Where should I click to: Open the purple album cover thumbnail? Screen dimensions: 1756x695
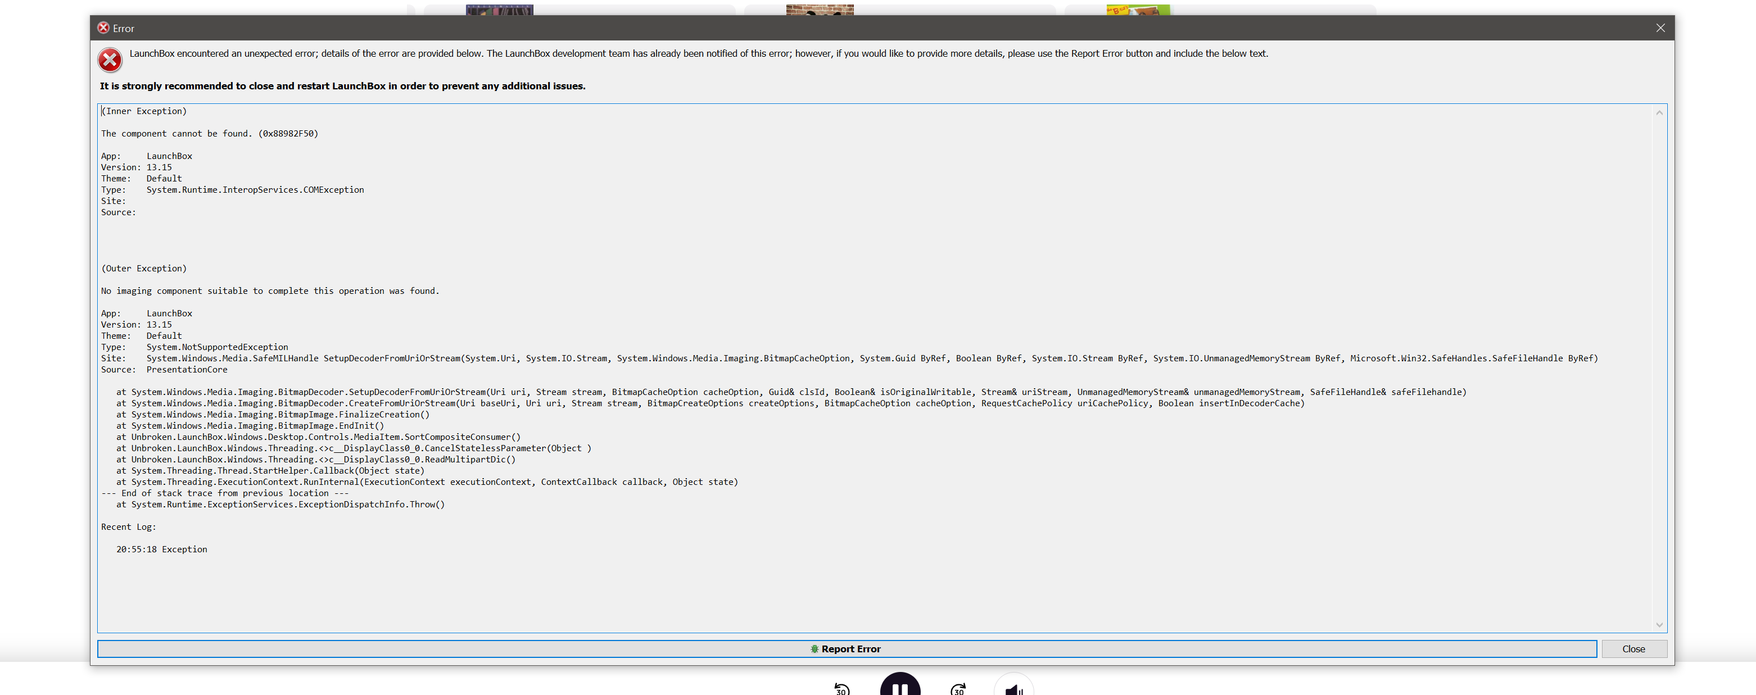point(499,10)
